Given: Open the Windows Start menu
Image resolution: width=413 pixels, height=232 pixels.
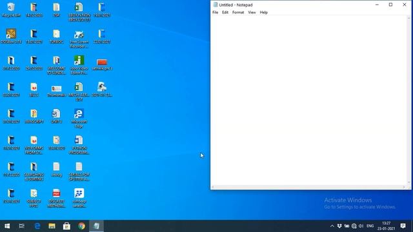Looking at the screenshot, I should pos(7,226).
